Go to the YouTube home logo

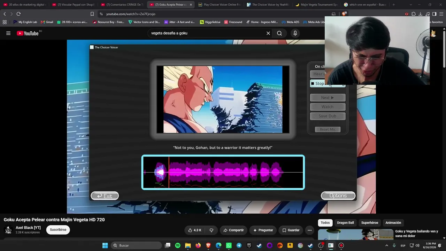click(x=28, y=33)
